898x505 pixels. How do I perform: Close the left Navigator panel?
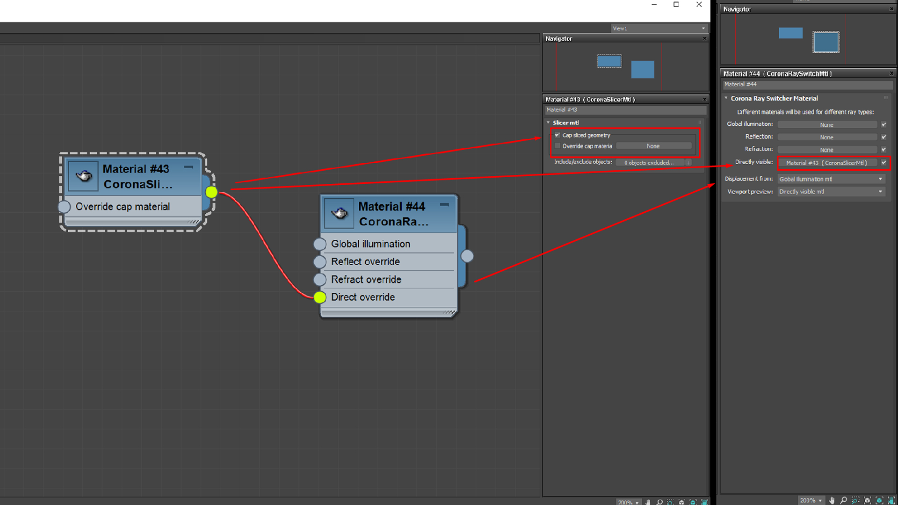[704, 38]
